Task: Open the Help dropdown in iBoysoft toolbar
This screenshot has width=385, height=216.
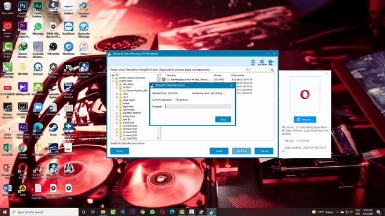Action: click(271, 62)
